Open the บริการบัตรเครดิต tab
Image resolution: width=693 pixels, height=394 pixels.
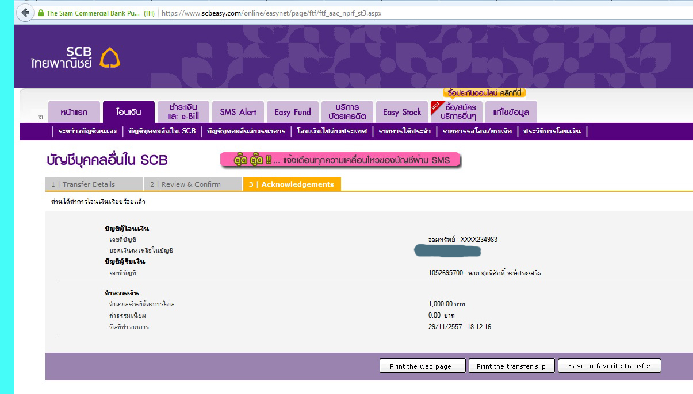347,112
